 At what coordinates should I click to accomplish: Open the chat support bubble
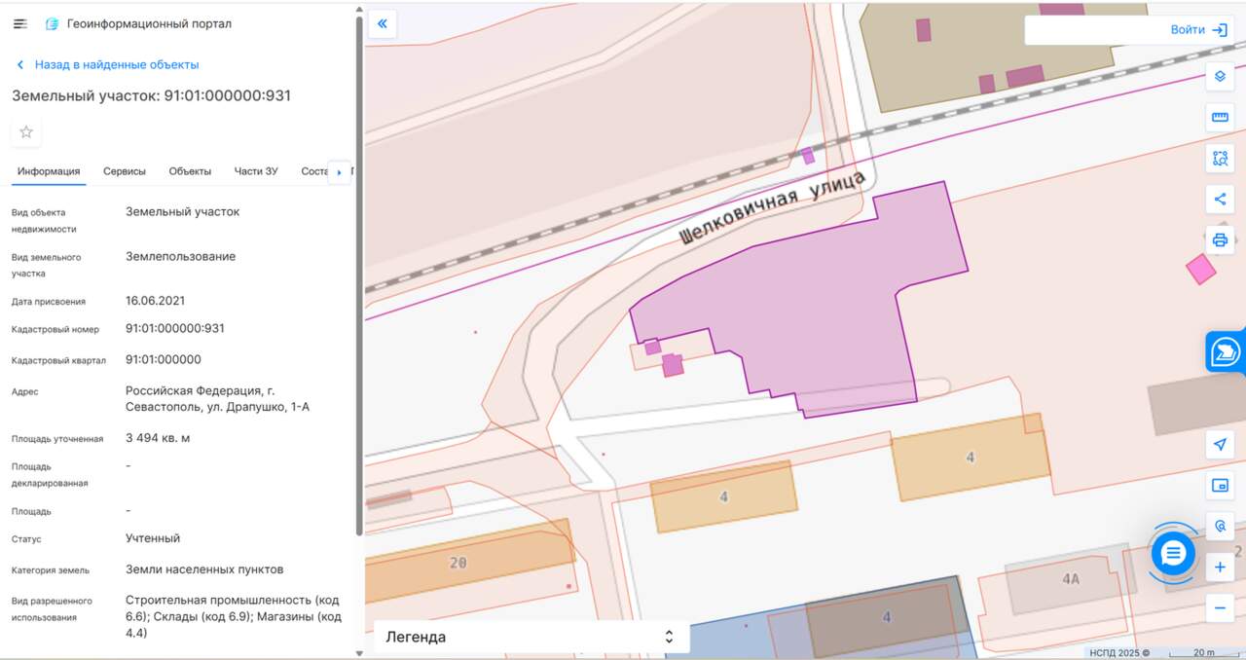[1173, 554]
